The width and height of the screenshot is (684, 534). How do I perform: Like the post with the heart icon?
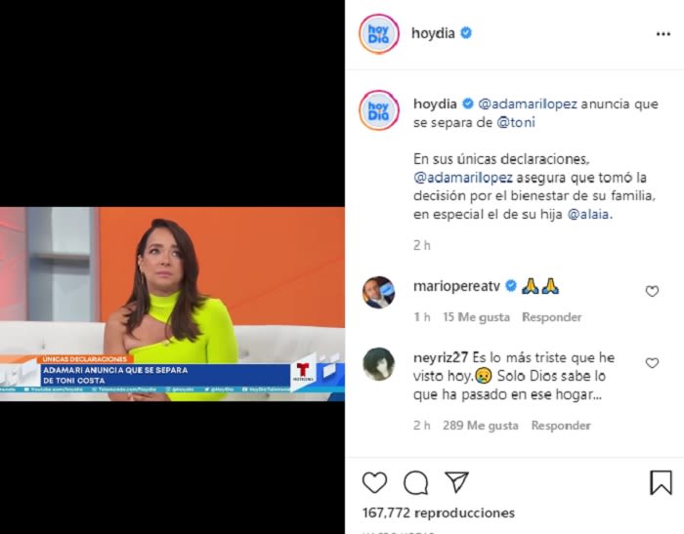(374, 482)
